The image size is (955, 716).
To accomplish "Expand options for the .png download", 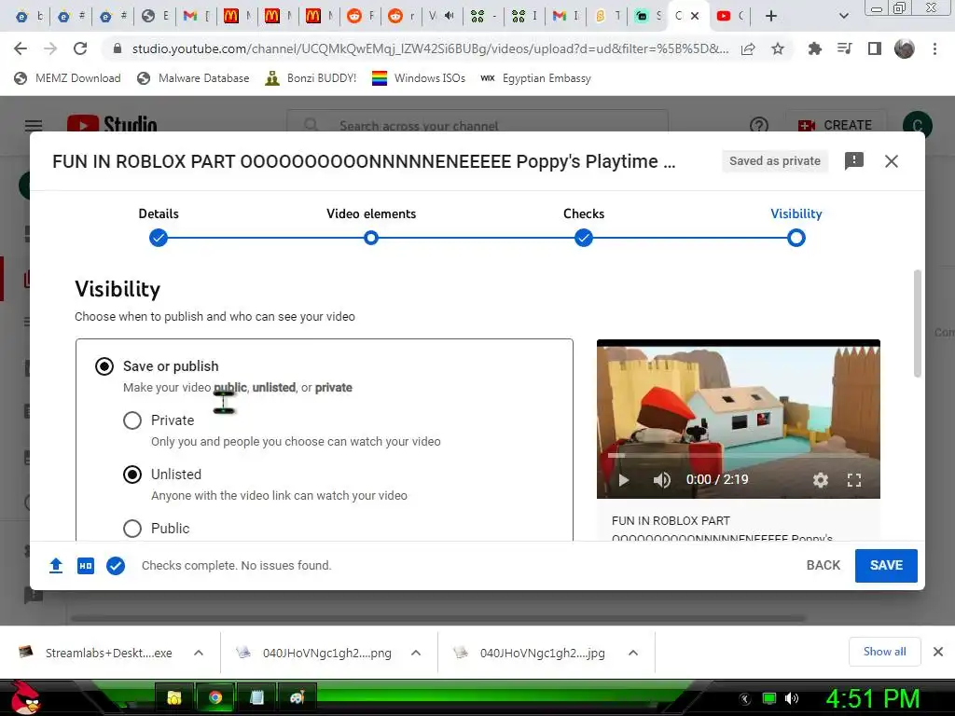I will click(416, 653).
